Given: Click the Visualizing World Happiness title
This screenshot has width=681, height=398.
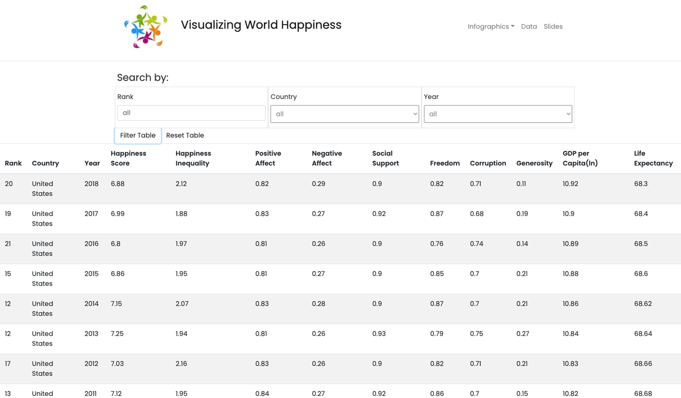Looking at the screenshot, I should (x=261, y=25).
